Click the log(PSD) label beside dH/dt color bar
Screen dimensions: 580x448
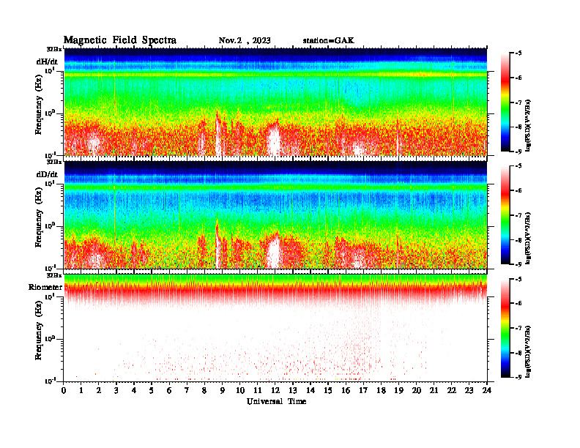coord(528,125)
